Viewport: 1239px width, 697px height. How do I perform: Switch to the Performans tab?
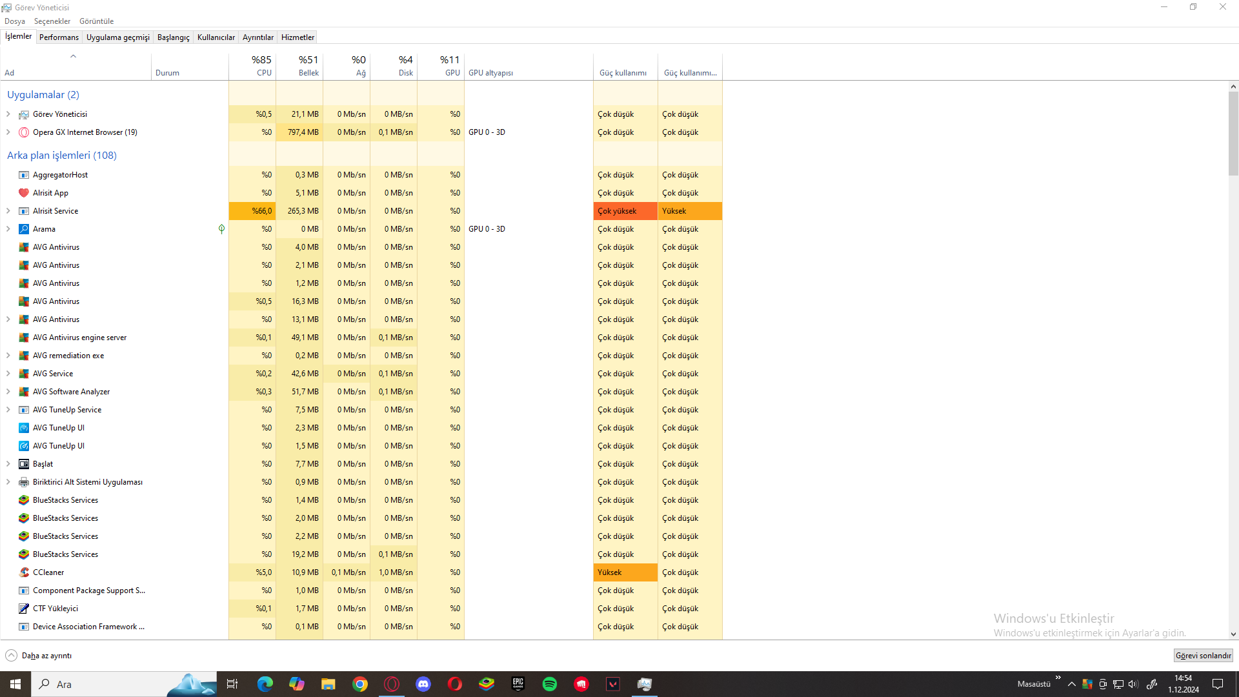tap(59, 37)
